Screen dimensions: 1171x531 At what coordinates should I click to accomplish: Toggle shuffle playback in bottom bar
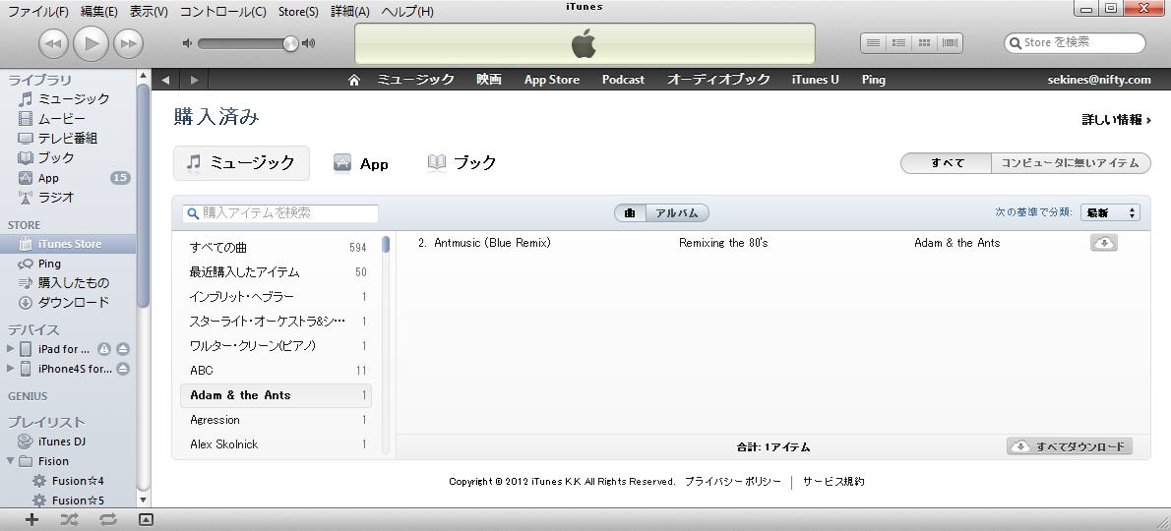click(70, 520)
